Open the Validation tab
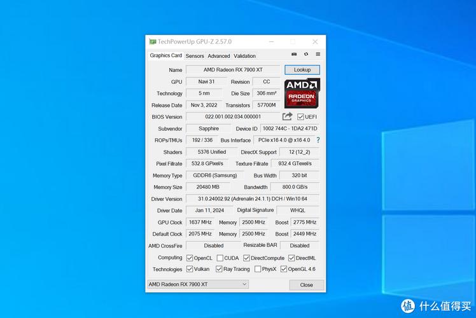This screenshot has height=318, width=476. coord(244,56)
